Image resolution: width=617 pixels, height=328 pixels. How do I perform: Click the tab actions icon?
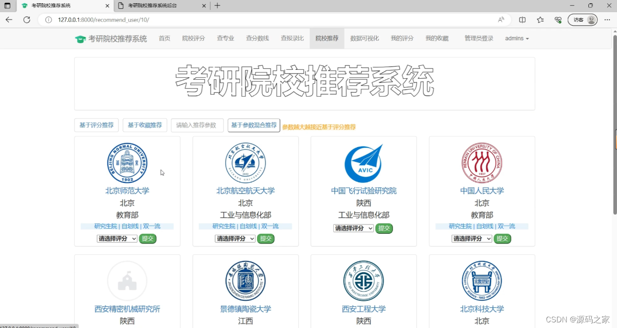7,6
